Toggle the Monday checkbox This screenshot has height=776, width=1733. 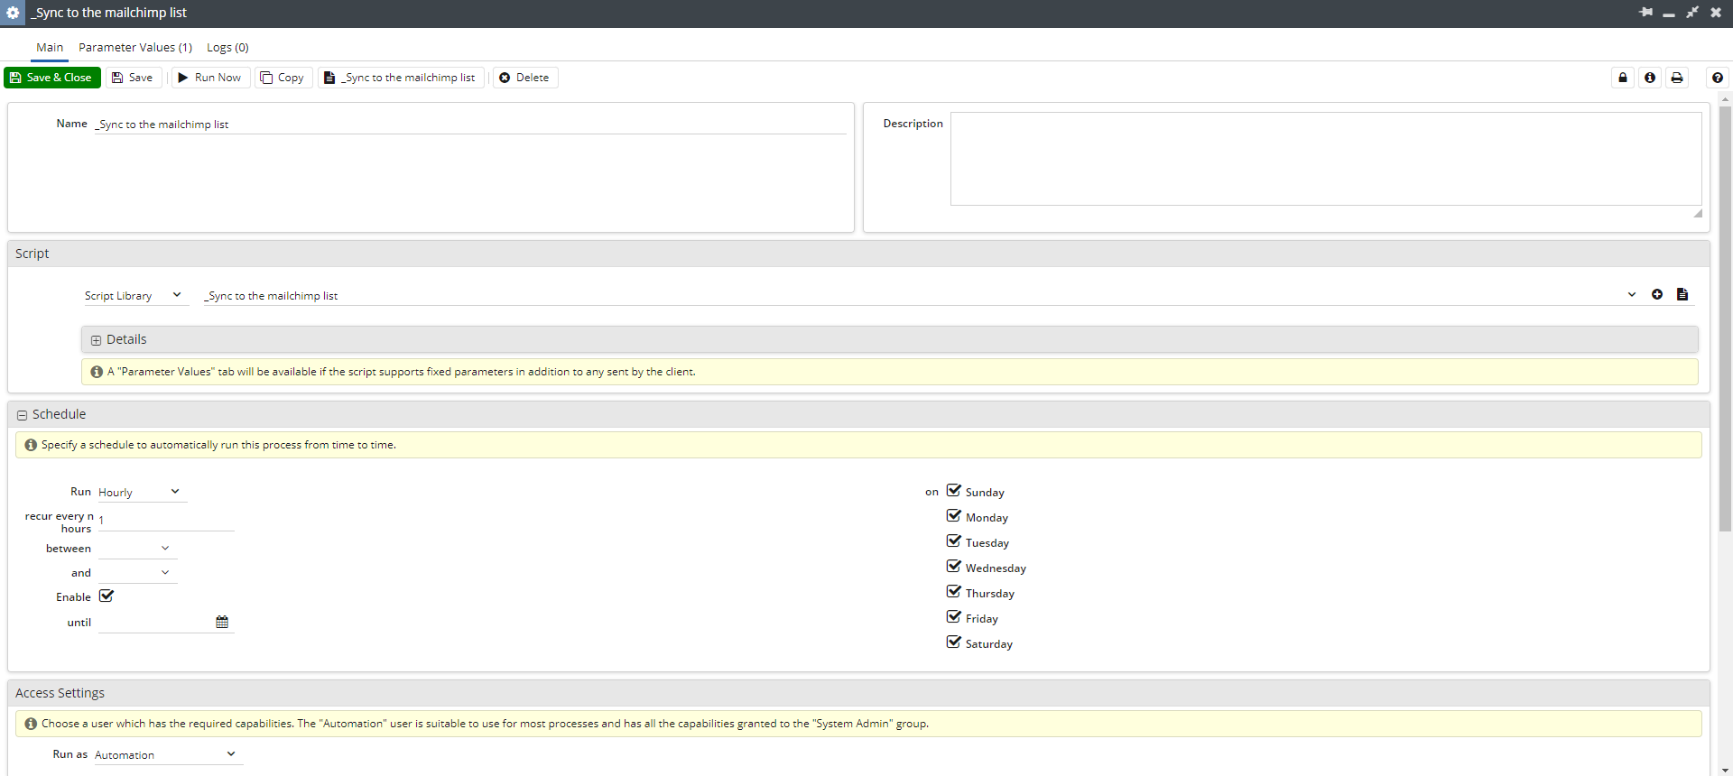click(x=953, y=516)
